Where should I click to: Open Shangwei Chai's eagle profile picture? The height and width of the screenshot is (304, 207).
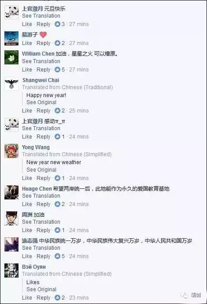[x=11, y=84]
